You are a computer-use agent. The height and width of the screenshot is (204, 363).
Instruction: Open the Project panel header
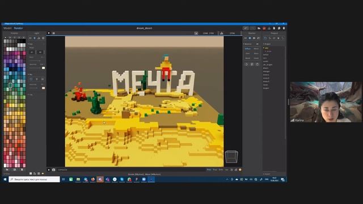(274, 33)
